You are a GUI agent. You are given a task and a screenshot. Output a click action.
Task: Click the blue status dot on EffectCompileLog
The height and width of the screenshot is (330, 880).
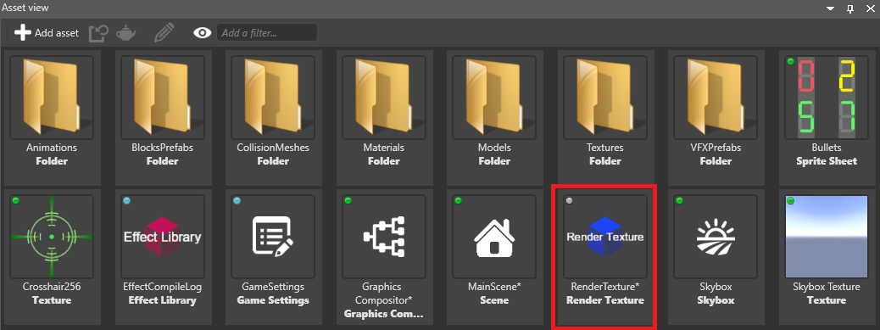(126, 201)
